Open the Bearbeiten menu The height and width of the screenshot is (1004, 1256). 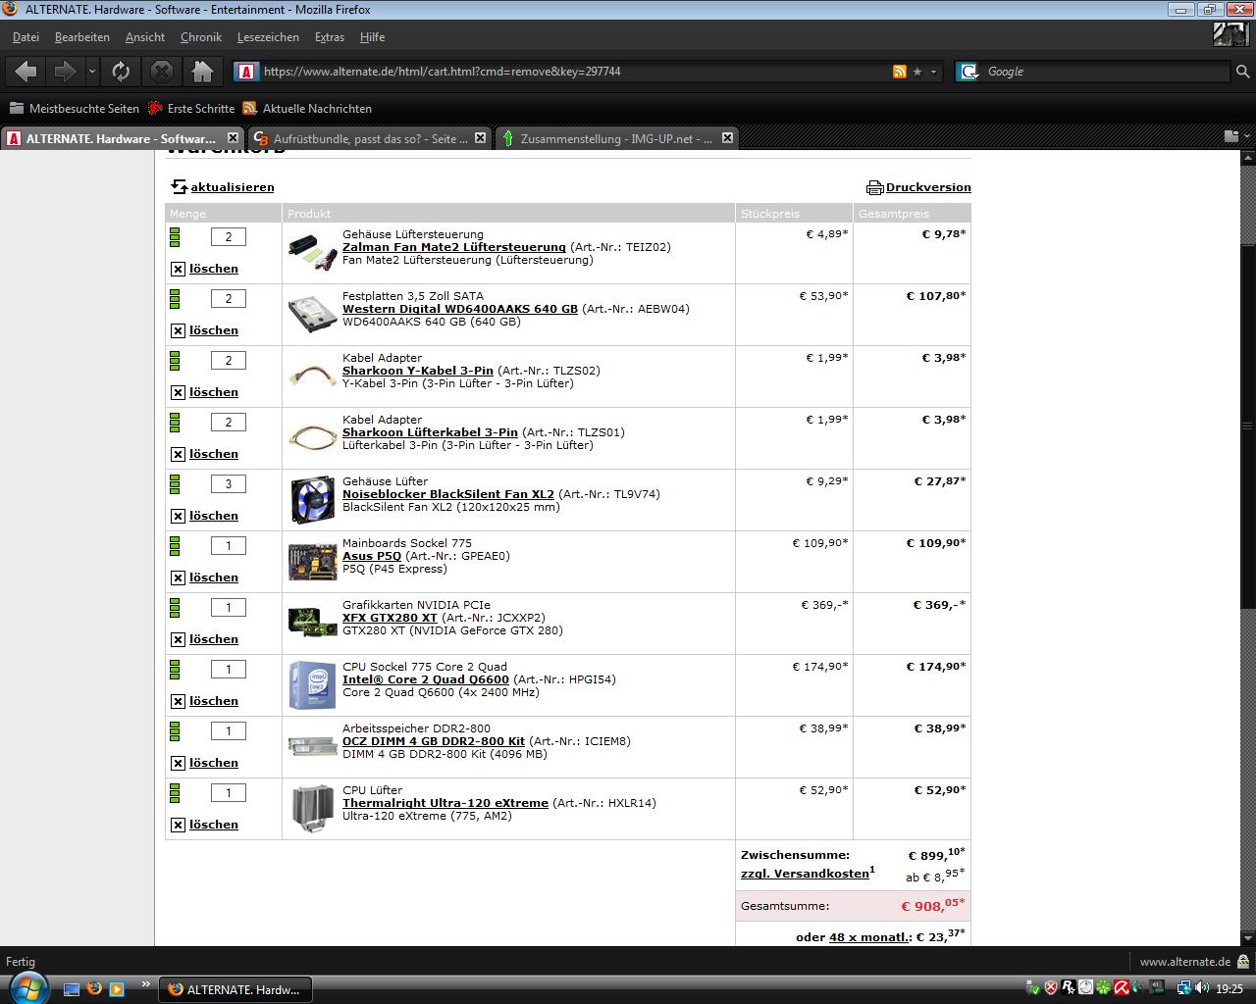tap(82, 37)
